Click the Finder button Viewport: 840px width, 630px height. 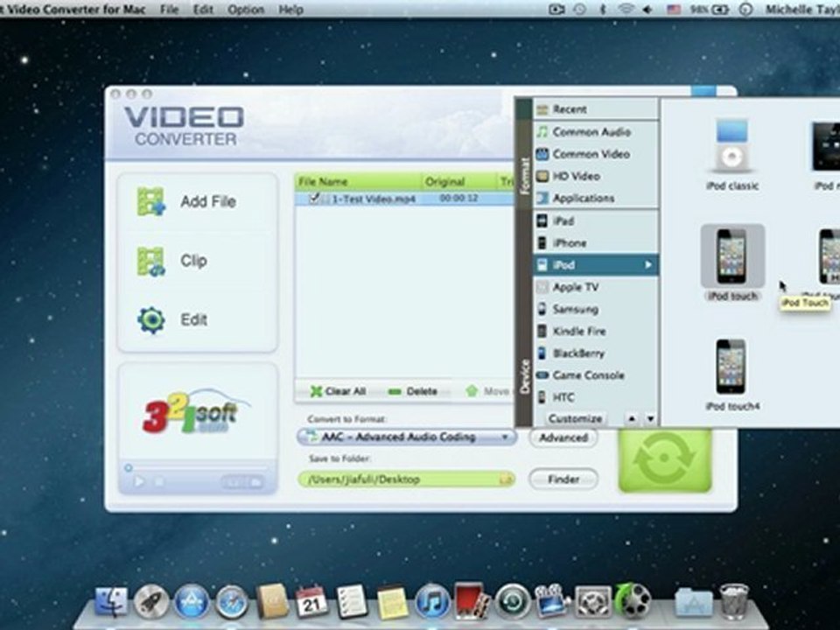(563, 479)
